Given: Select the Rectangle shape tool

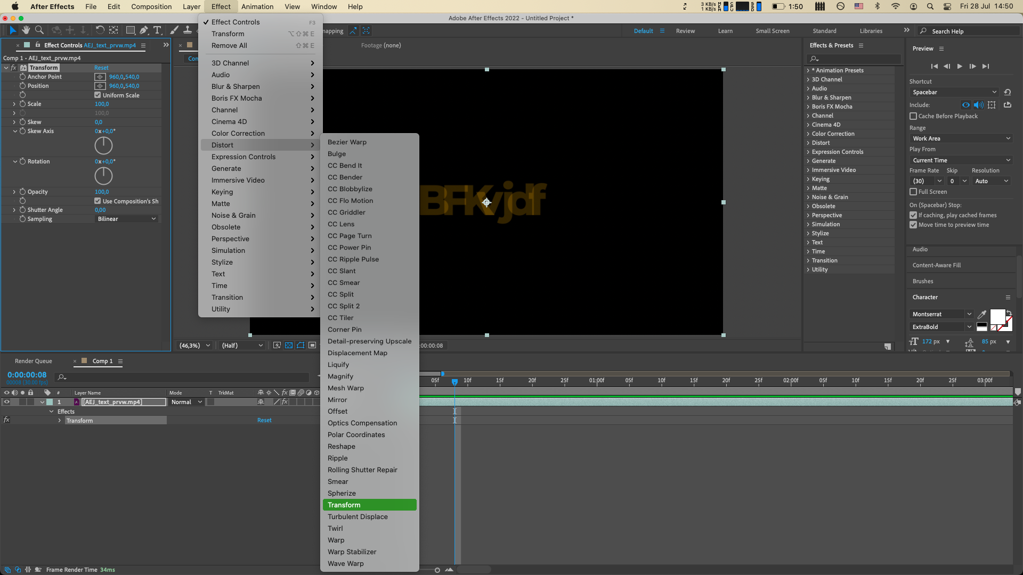Looking at the screenshot, I should click(x=130, y=30).
